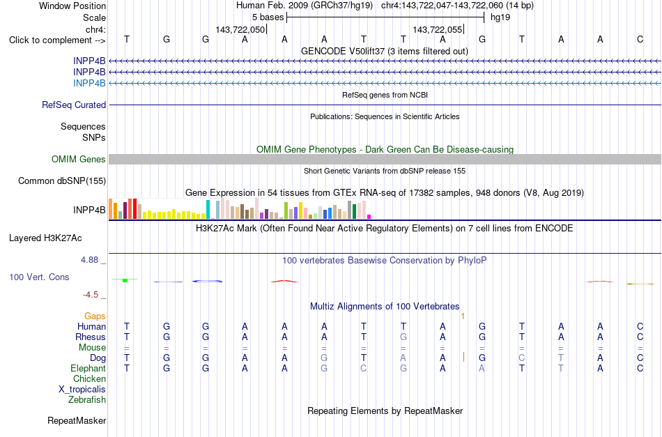This screenshot has width=662, height=437.
Task: Click the orange insertion bar in Dog row
Action: (463, 358)
